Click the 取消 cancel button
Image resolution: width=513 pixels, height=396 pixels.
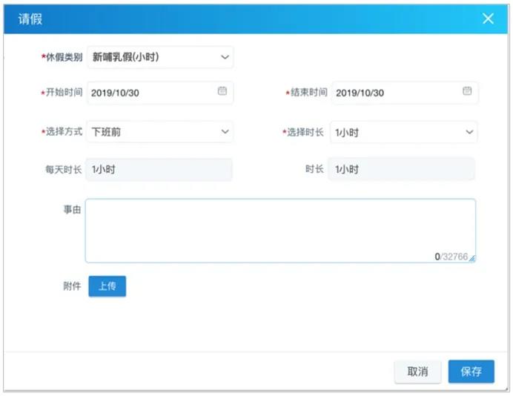click(x=417, y=372)
